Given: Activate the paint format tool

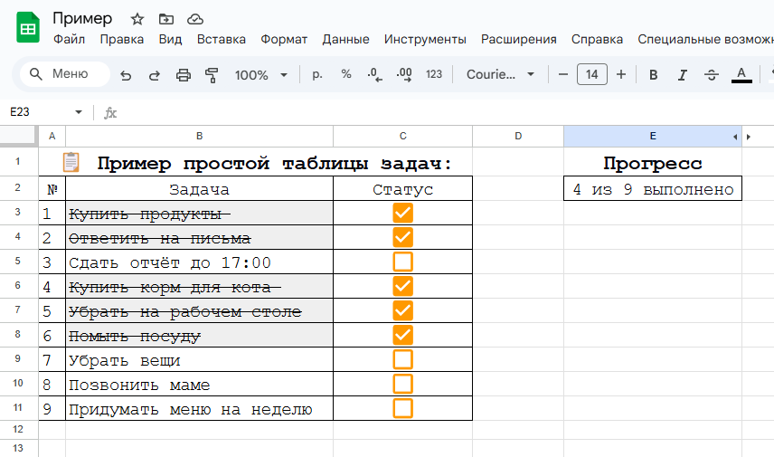Looking at the screenshot, I should pyautogui.click(x=212, y=75).
